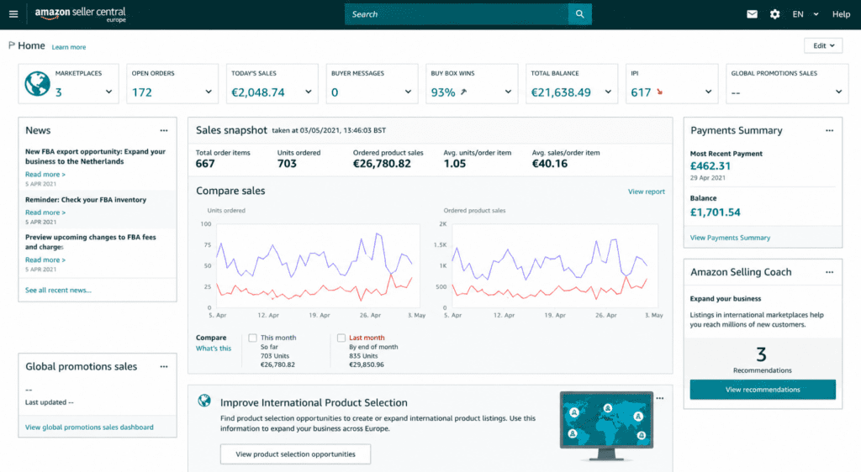Click the Amazon Seller Central logo
This screenshot has width=861, height=472.
[x=81, y=14]
